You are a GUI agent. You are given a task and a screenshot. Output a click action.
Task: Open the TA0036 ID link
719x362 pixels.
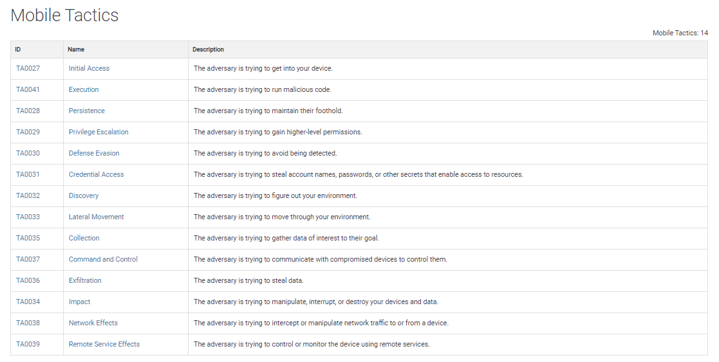coord(28,280)
